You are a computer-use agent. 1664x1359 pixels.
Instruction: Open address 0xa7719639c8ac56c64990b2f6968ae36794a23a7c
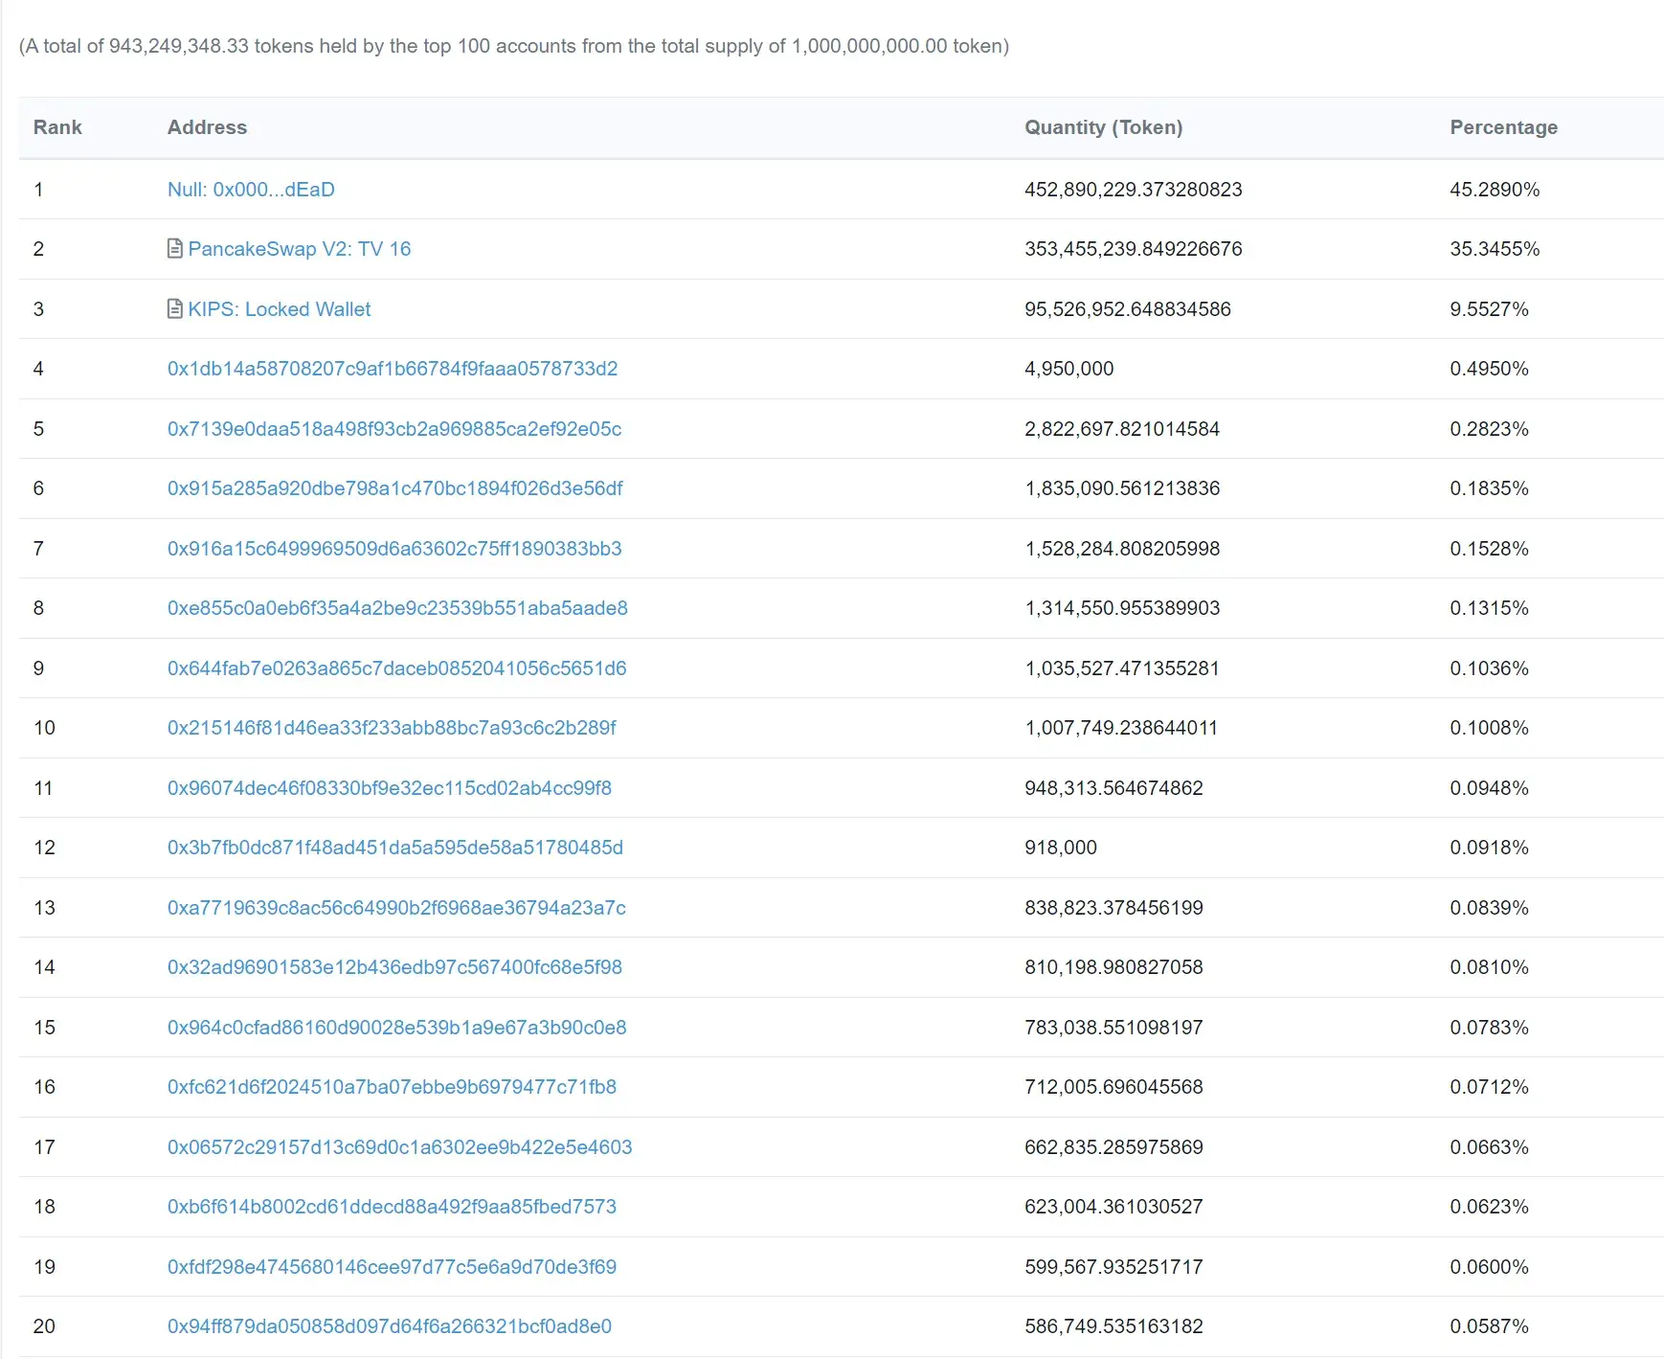[x=396, y=908]
